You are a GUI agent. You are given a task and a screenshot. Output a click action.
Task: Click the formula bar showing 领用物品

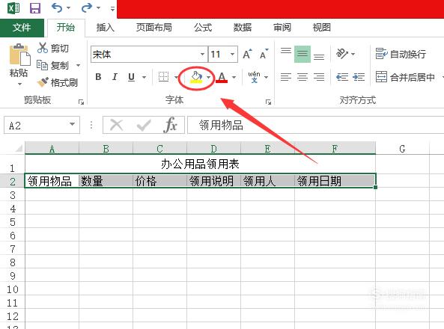[x=316, y=125]
